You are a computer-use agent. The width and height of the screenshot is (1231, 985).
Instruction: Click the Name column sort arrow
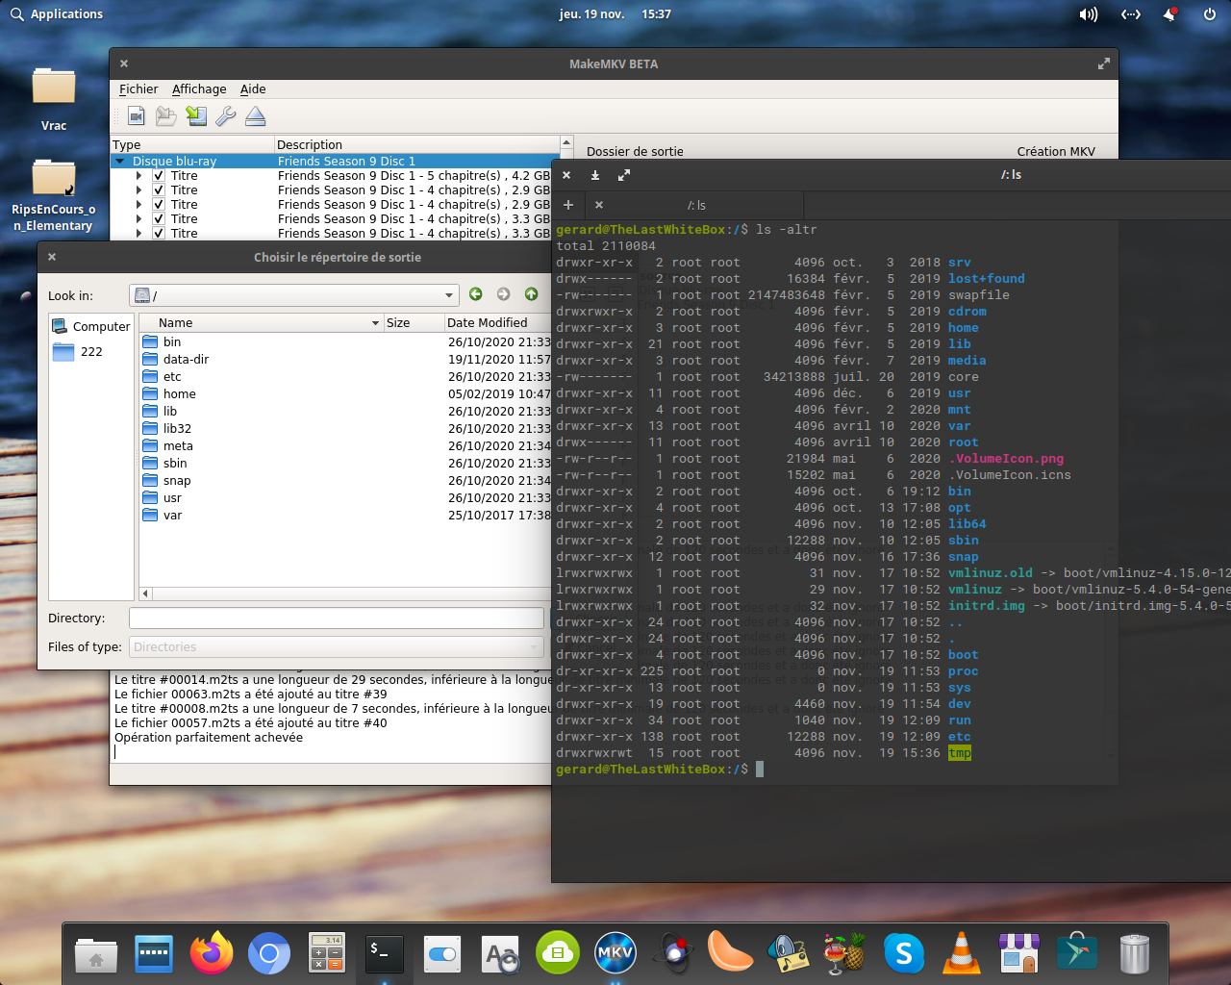coord(375,323)
